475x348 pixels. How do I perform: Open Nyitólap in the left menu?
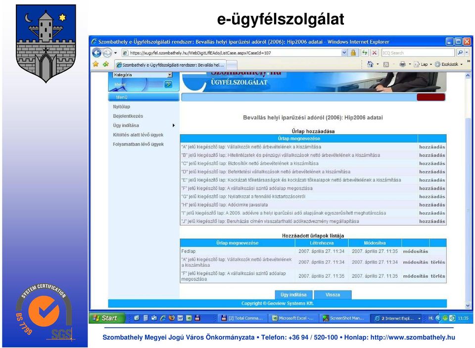pos(122,107)
